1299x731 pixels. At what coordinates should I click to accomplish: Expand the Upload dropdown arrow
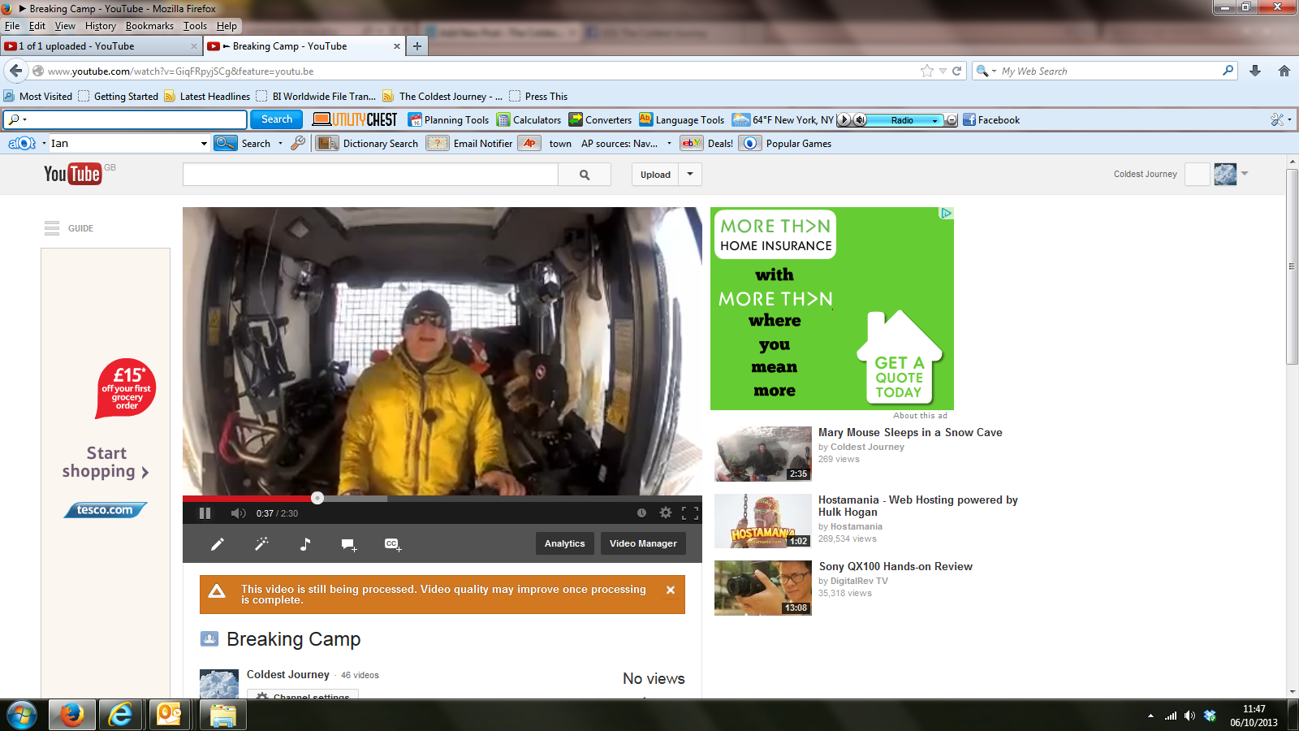tap(690, 174)
